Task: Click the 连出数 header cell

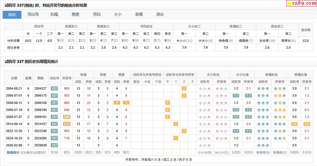Action: point(306,30)
